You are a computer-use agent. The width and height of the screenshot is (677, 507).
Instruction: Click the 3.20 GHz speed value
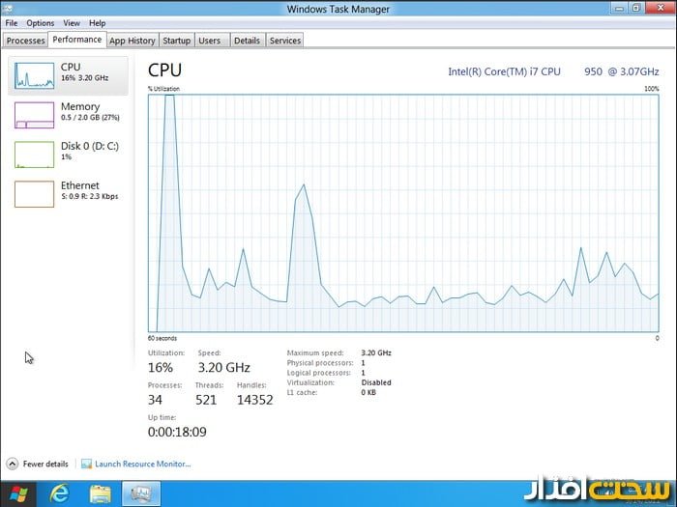223,367
